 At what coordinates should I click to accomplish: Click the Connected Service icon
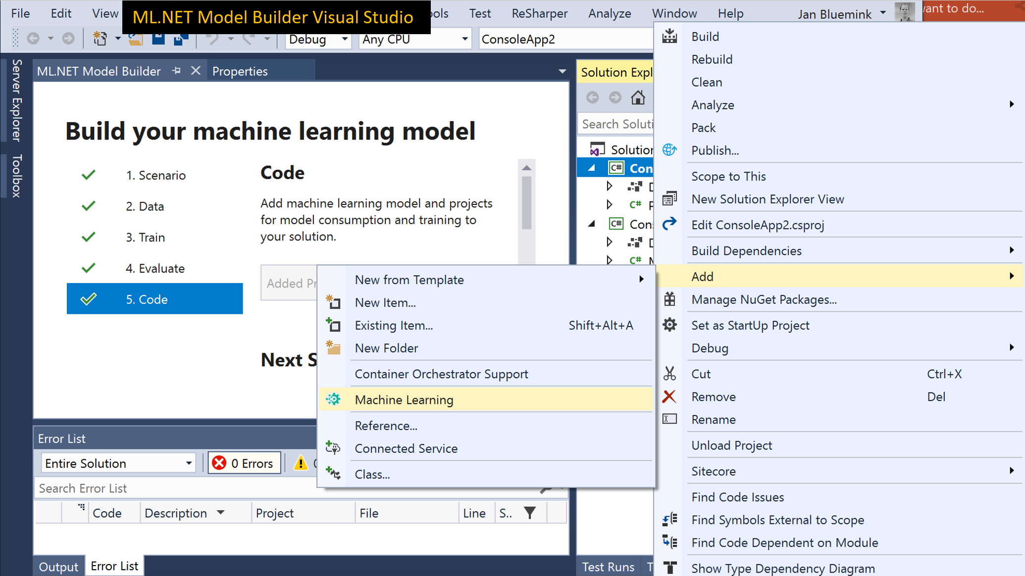(333, 448)
